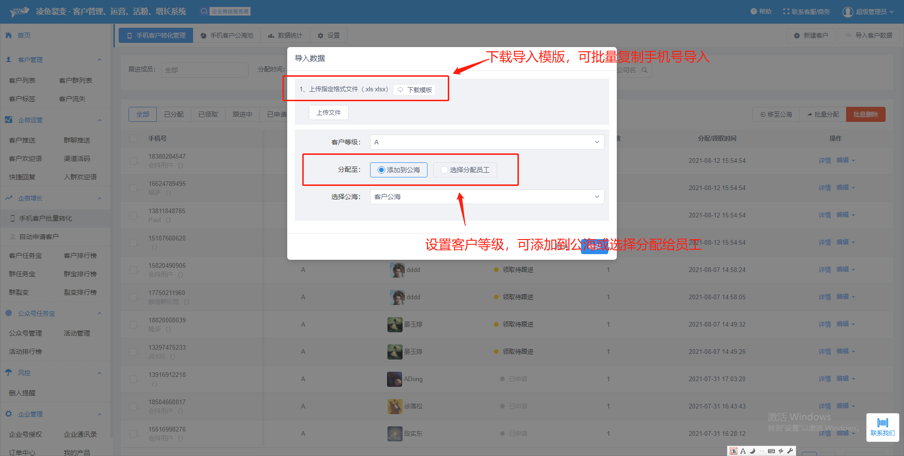Click the 跟进成员 input field
The width and height of the screenshot is (904, 456).
pyautogui.click(x=204, y=70)
